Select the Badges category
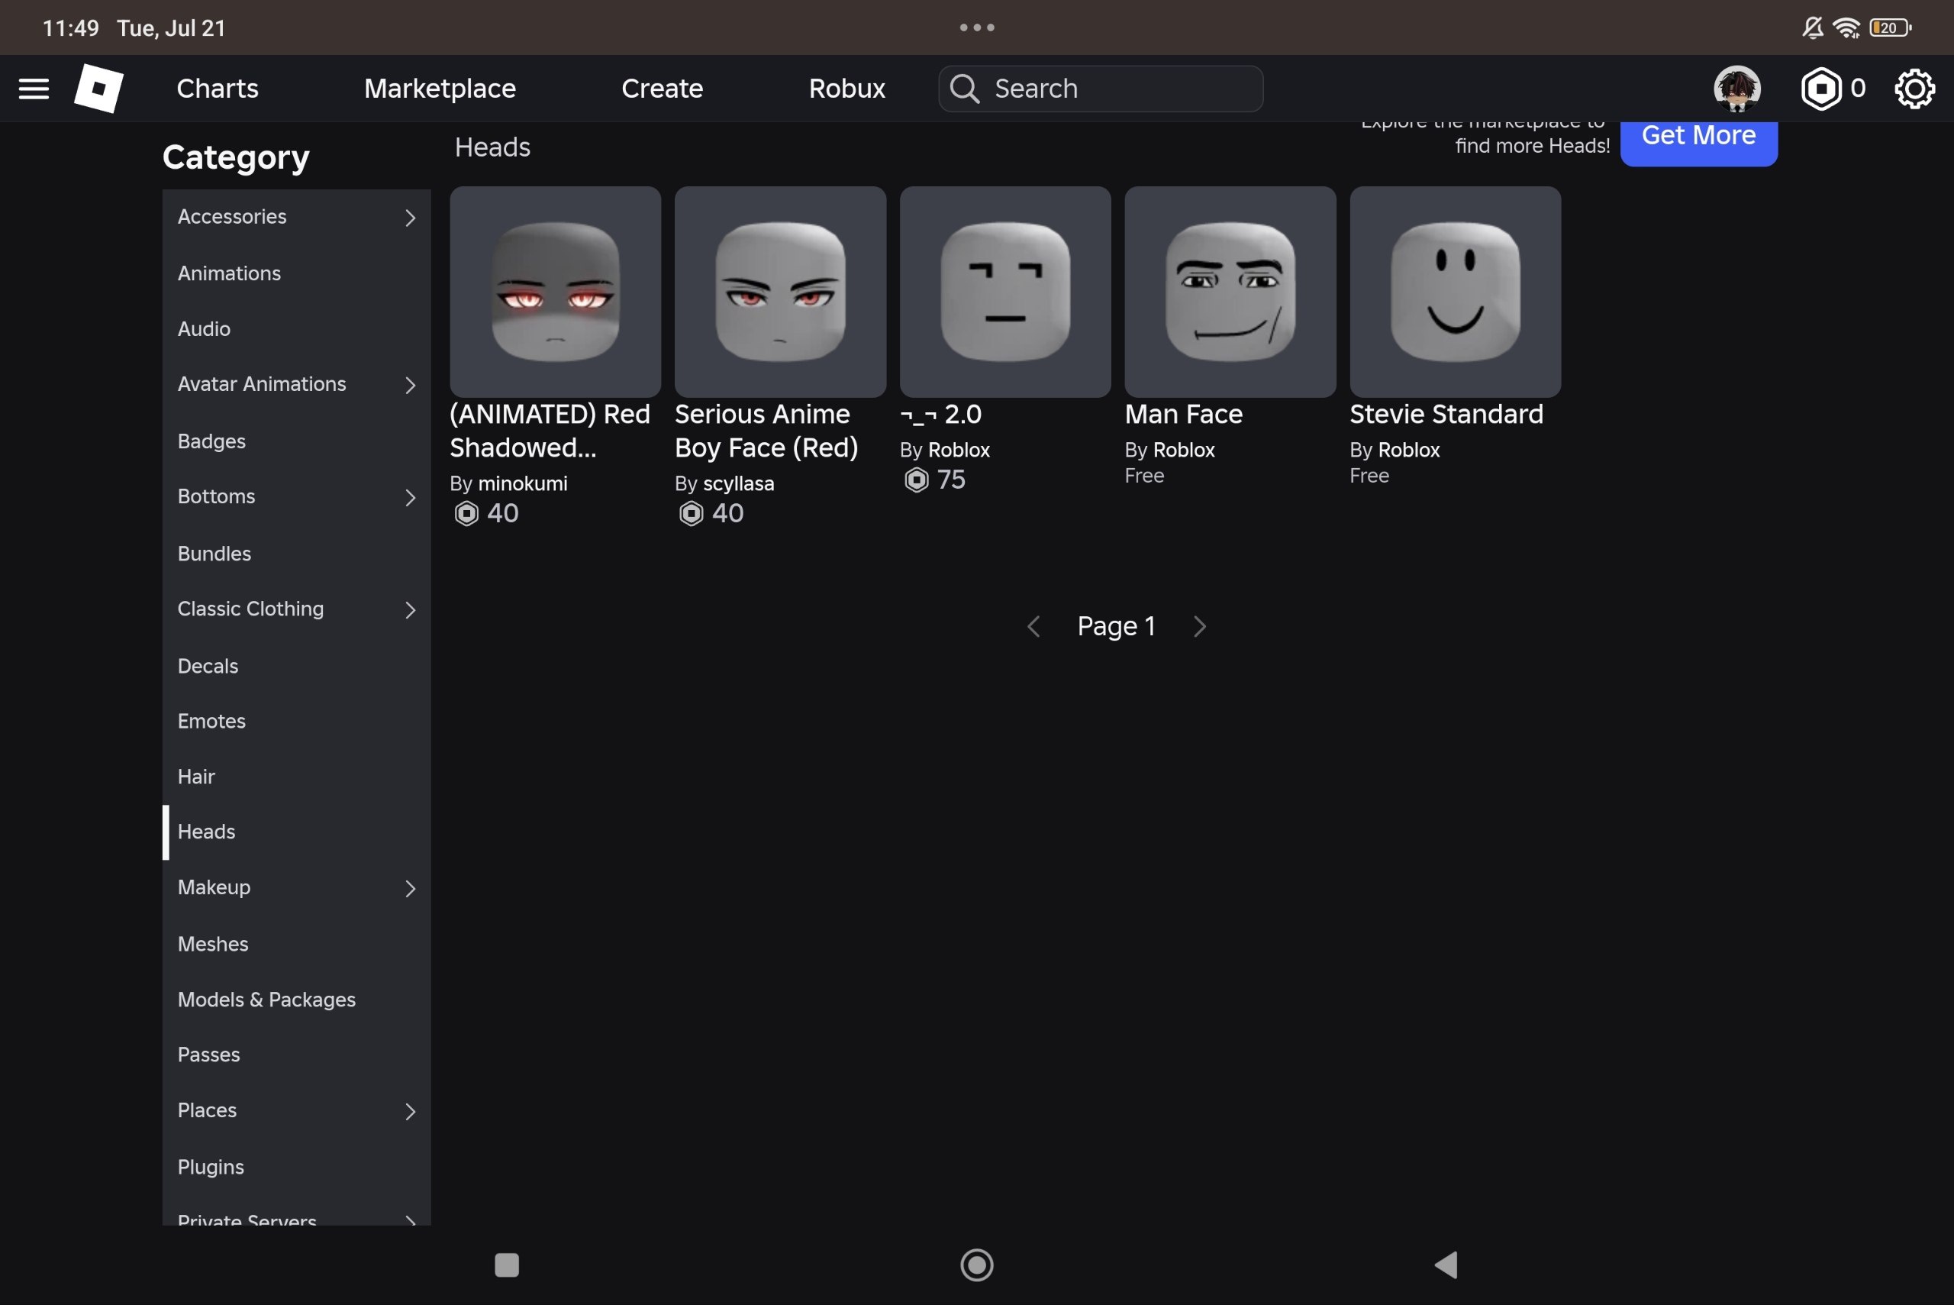Image resolution: width=1954 pixels, height=1305 pixels. point(297,441)
